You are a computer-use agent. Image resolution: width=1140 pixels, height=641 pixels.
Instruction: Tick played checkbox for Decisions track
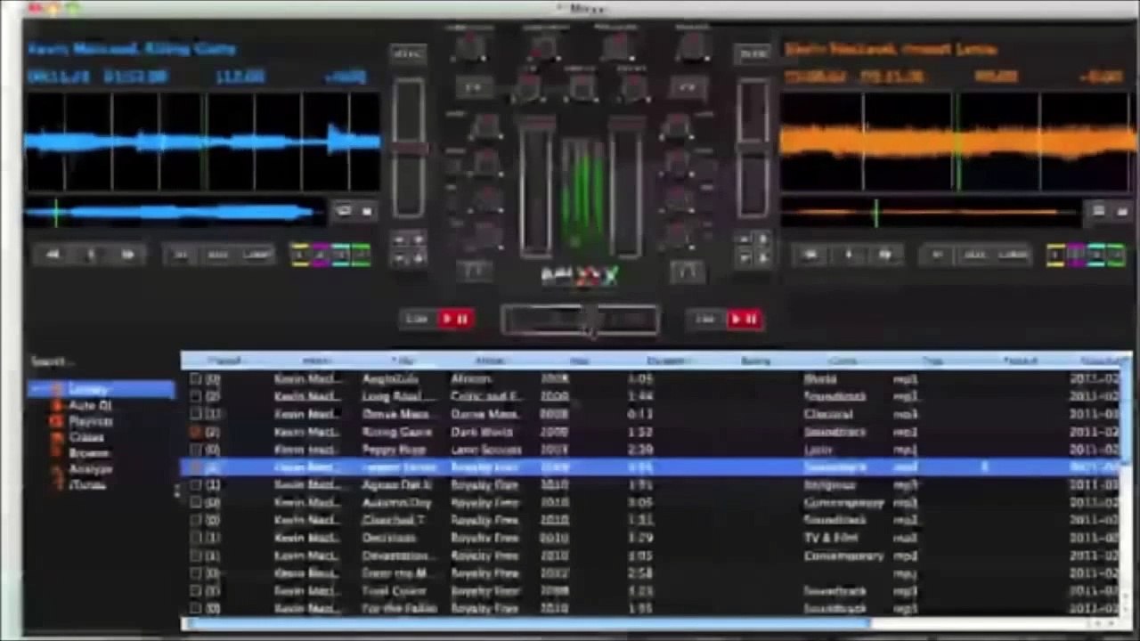tap(195, 538)
